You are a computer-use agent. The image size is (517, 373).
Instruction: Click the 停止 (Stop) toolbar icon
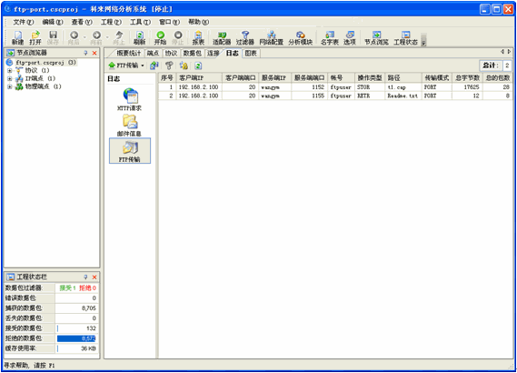coord(178,38)
